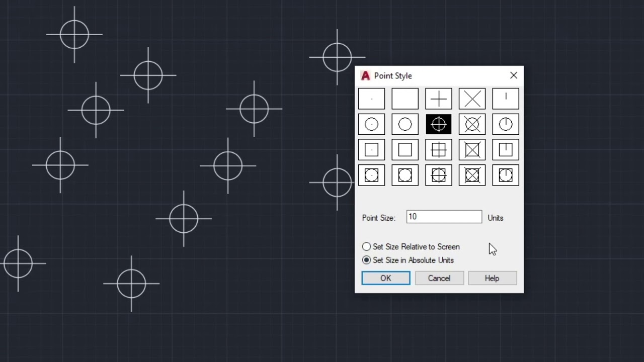The image size is (644, 362).
Task: Select the single dot point style
Action: pyautogui.click(x=371, y=99)
